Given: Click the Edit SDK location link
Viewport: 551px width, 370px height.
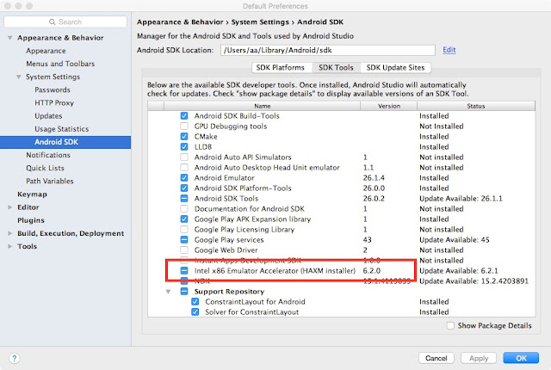Looking at the screenshot, I should [x=449, y=50].
